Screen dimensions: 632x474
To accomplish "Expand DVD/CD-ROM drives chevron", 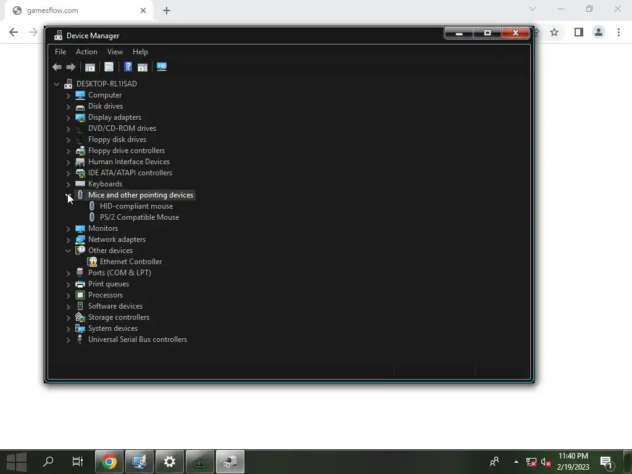I will 68,128.
